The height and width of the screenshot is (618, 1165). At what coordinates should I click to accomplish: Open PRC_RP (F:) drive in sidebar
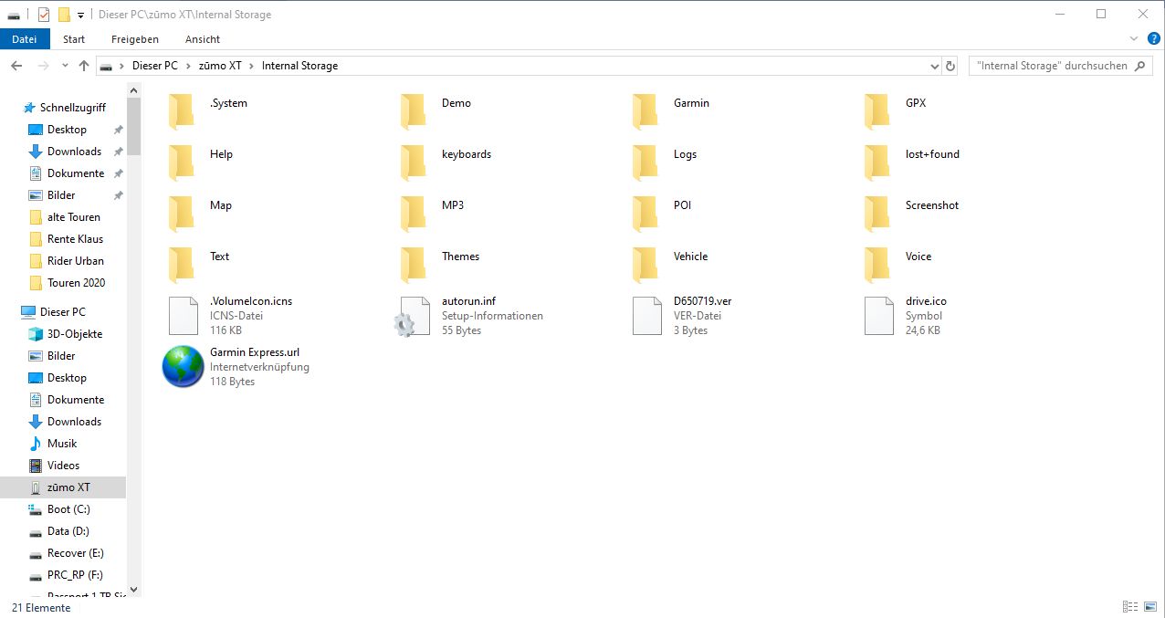75,575
